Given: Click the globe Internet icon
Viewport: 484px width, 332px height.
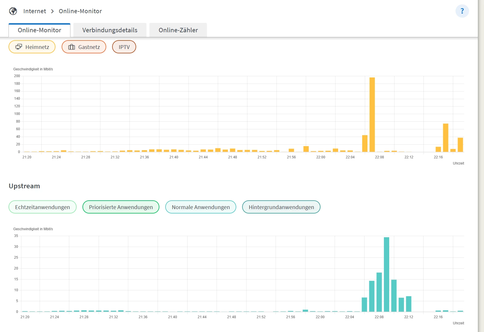Looking at the screenshot, I should pyautogui.click(x=13, y=11).
